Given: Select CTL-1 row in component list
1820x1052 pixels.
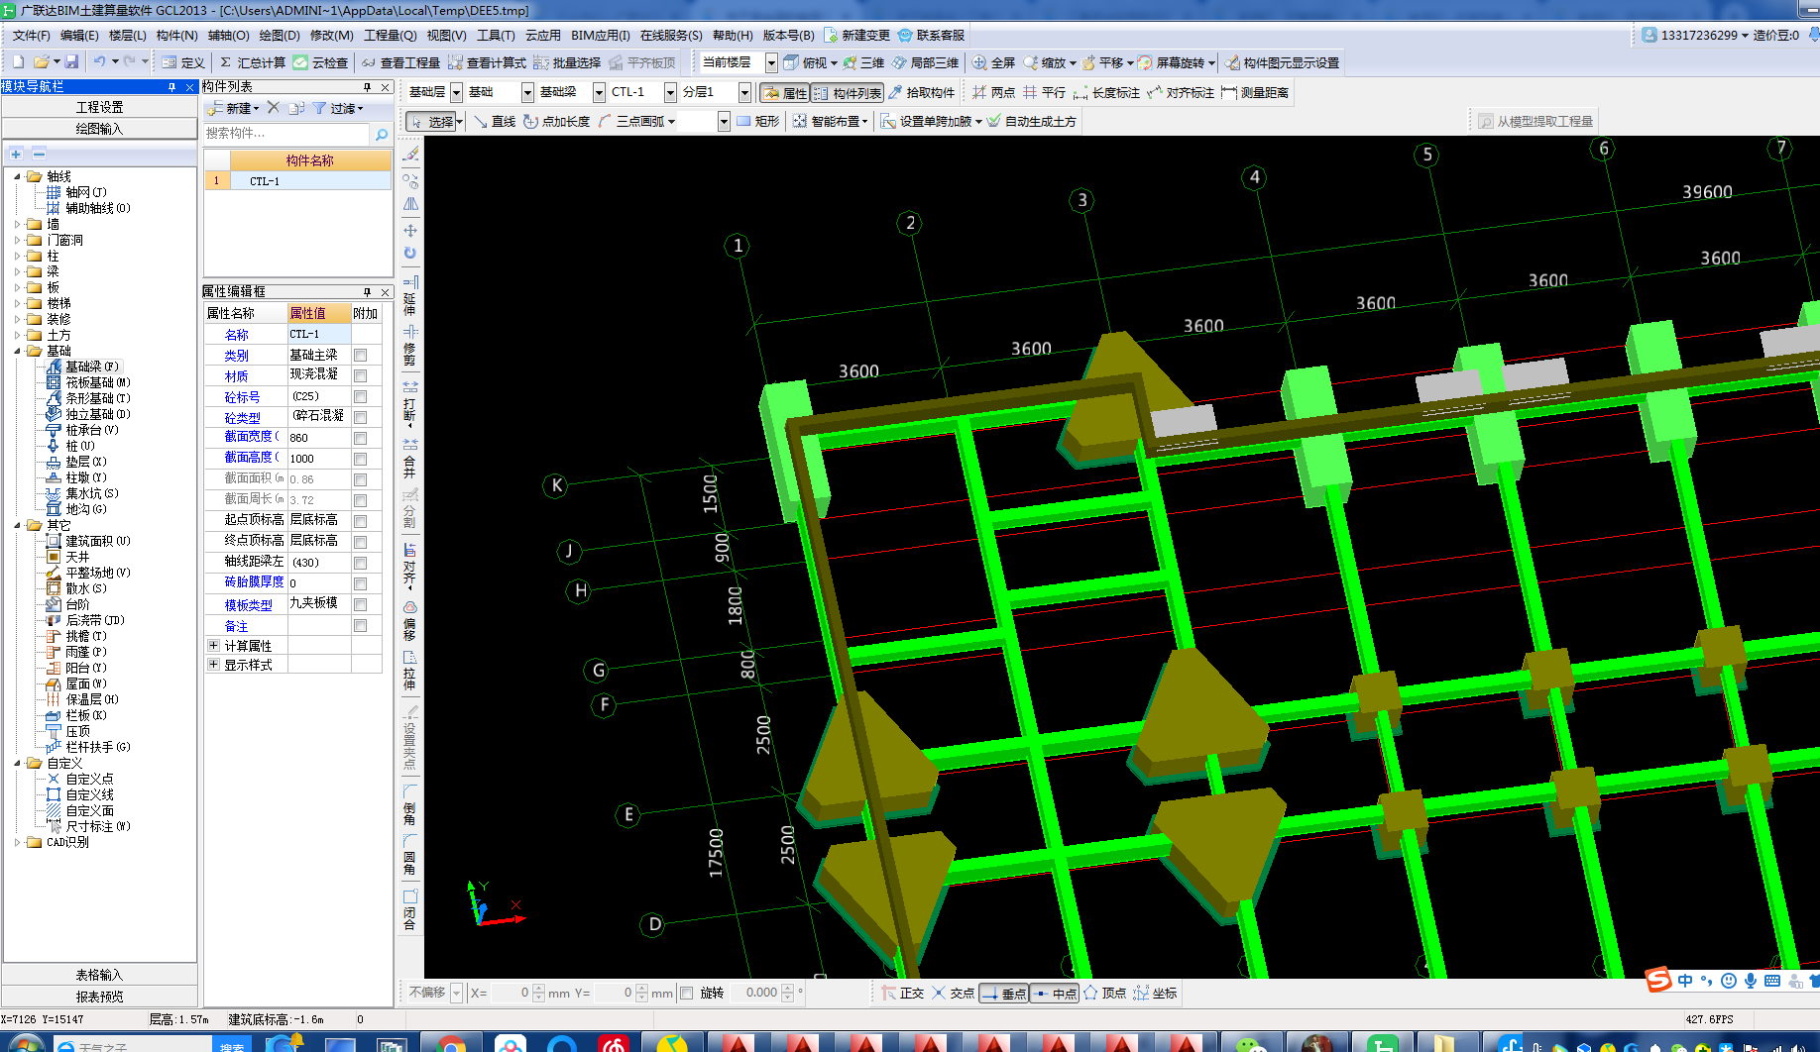Looking at the screenshot, I should coord(297,181).
